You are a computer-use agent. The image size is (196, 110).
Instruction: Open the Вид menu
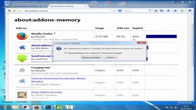click(x=26, y=2)
